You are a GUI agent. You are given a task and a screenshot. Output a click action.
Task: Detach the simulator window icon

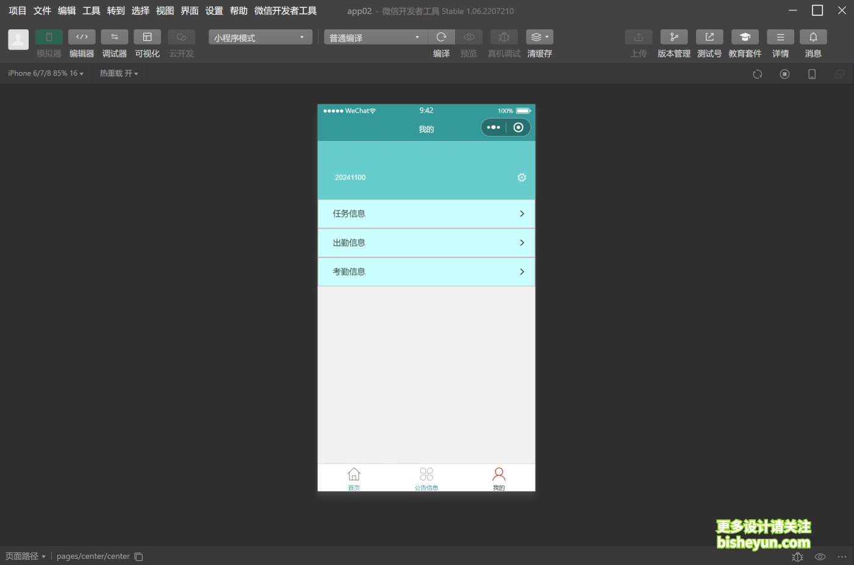tap(839, 74)
